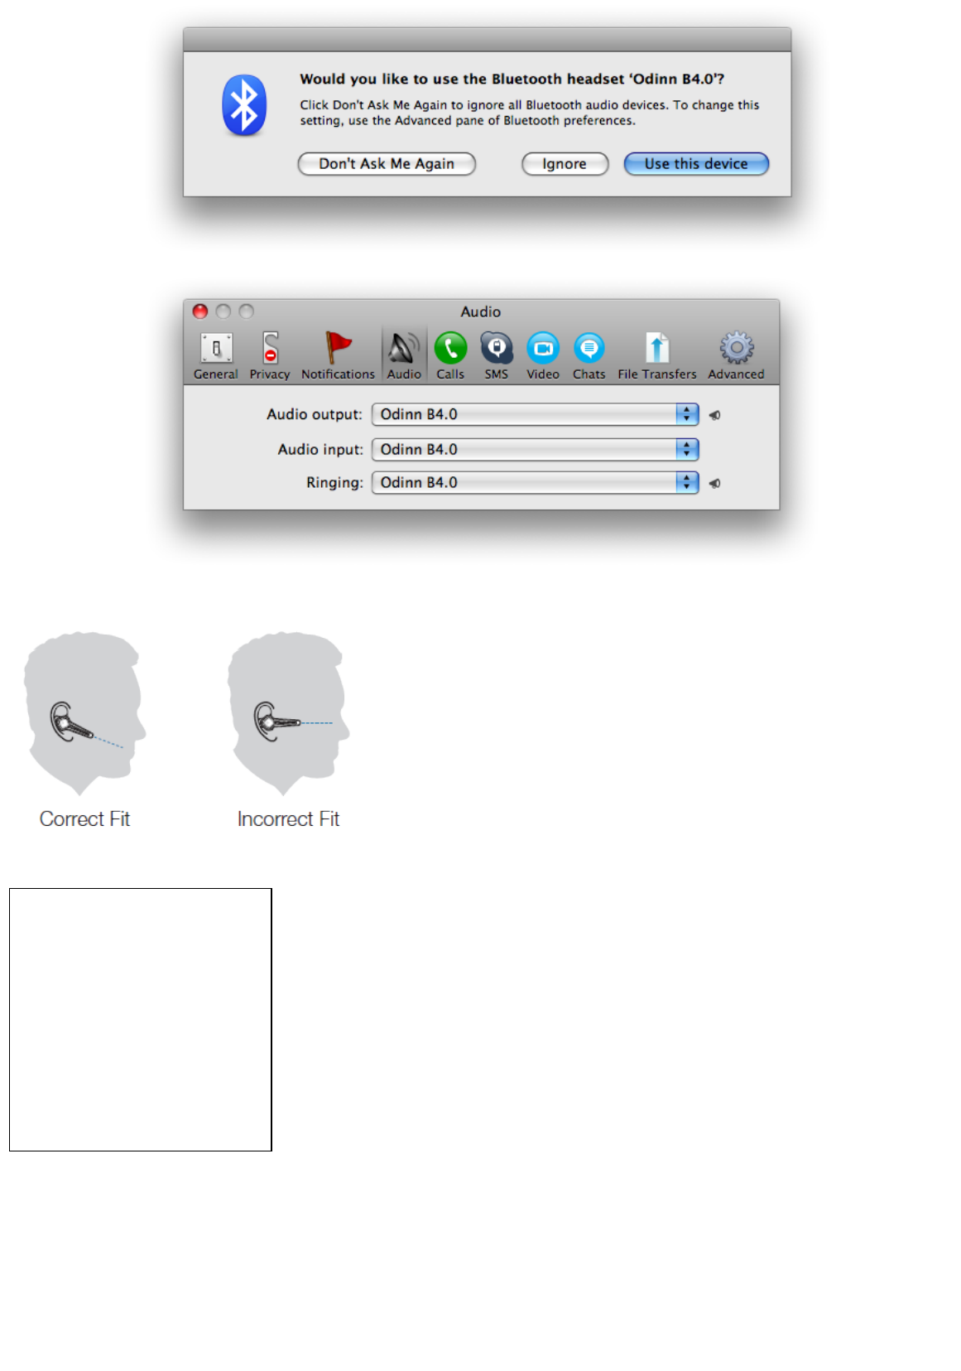
Task: Click the Ignore button
Action: pyautogui.click(x=565, y=164)
